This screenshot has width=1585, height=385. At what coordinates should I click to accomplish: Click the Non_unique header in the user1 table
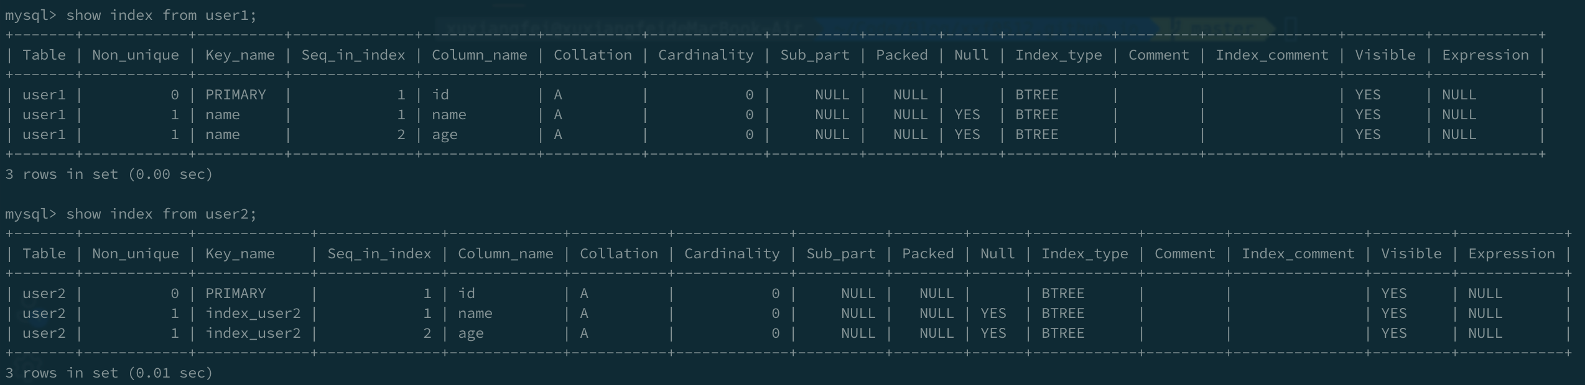point(135,55)
